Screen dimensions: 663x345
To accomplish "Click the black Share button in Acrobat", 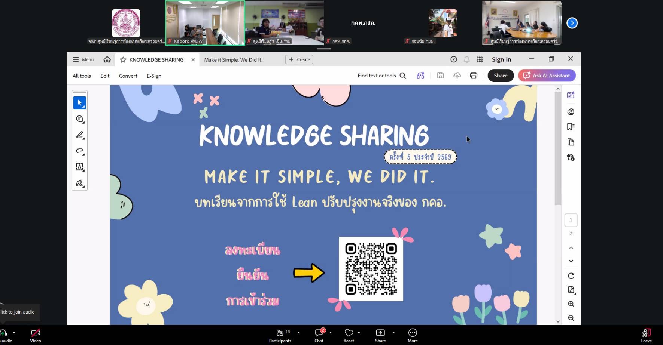I will tap(501, 76).
